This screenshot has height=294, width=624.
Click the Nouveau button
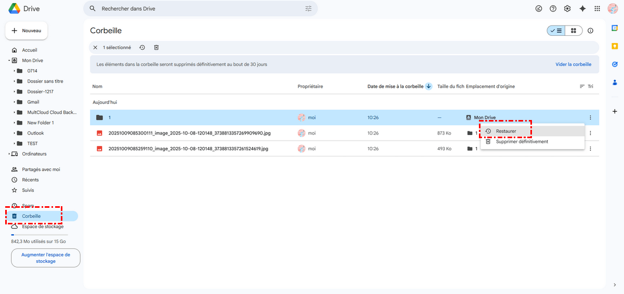(27, 31)
